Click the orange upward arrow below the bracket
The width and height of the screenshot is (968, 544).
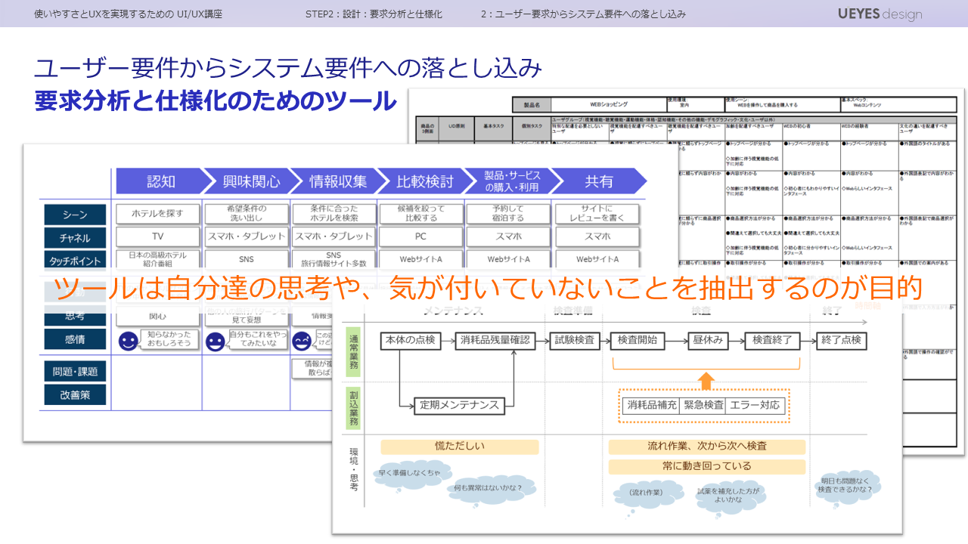pos(705,379)
